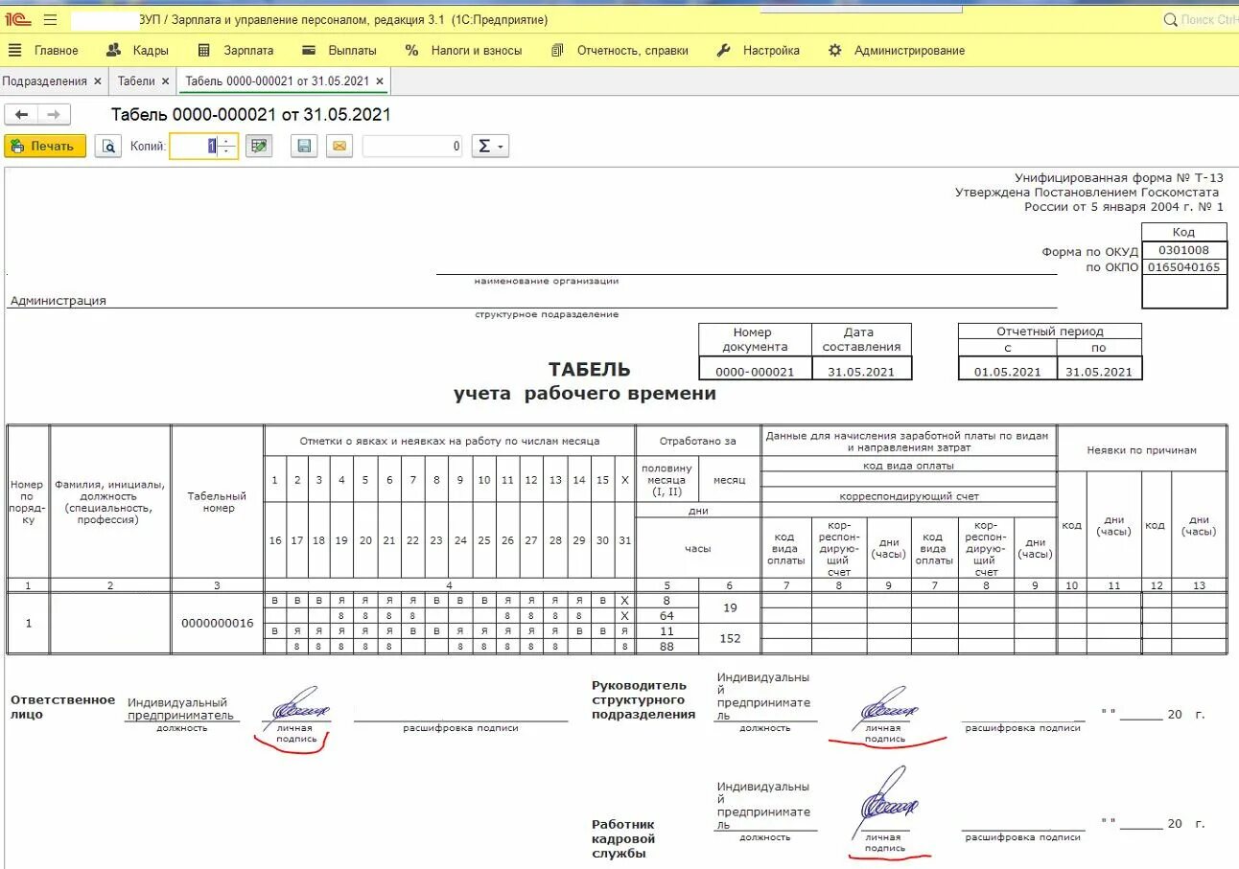Click the Администрация department text
This screenshot has height=869, width=1239.
coord(58,301)
